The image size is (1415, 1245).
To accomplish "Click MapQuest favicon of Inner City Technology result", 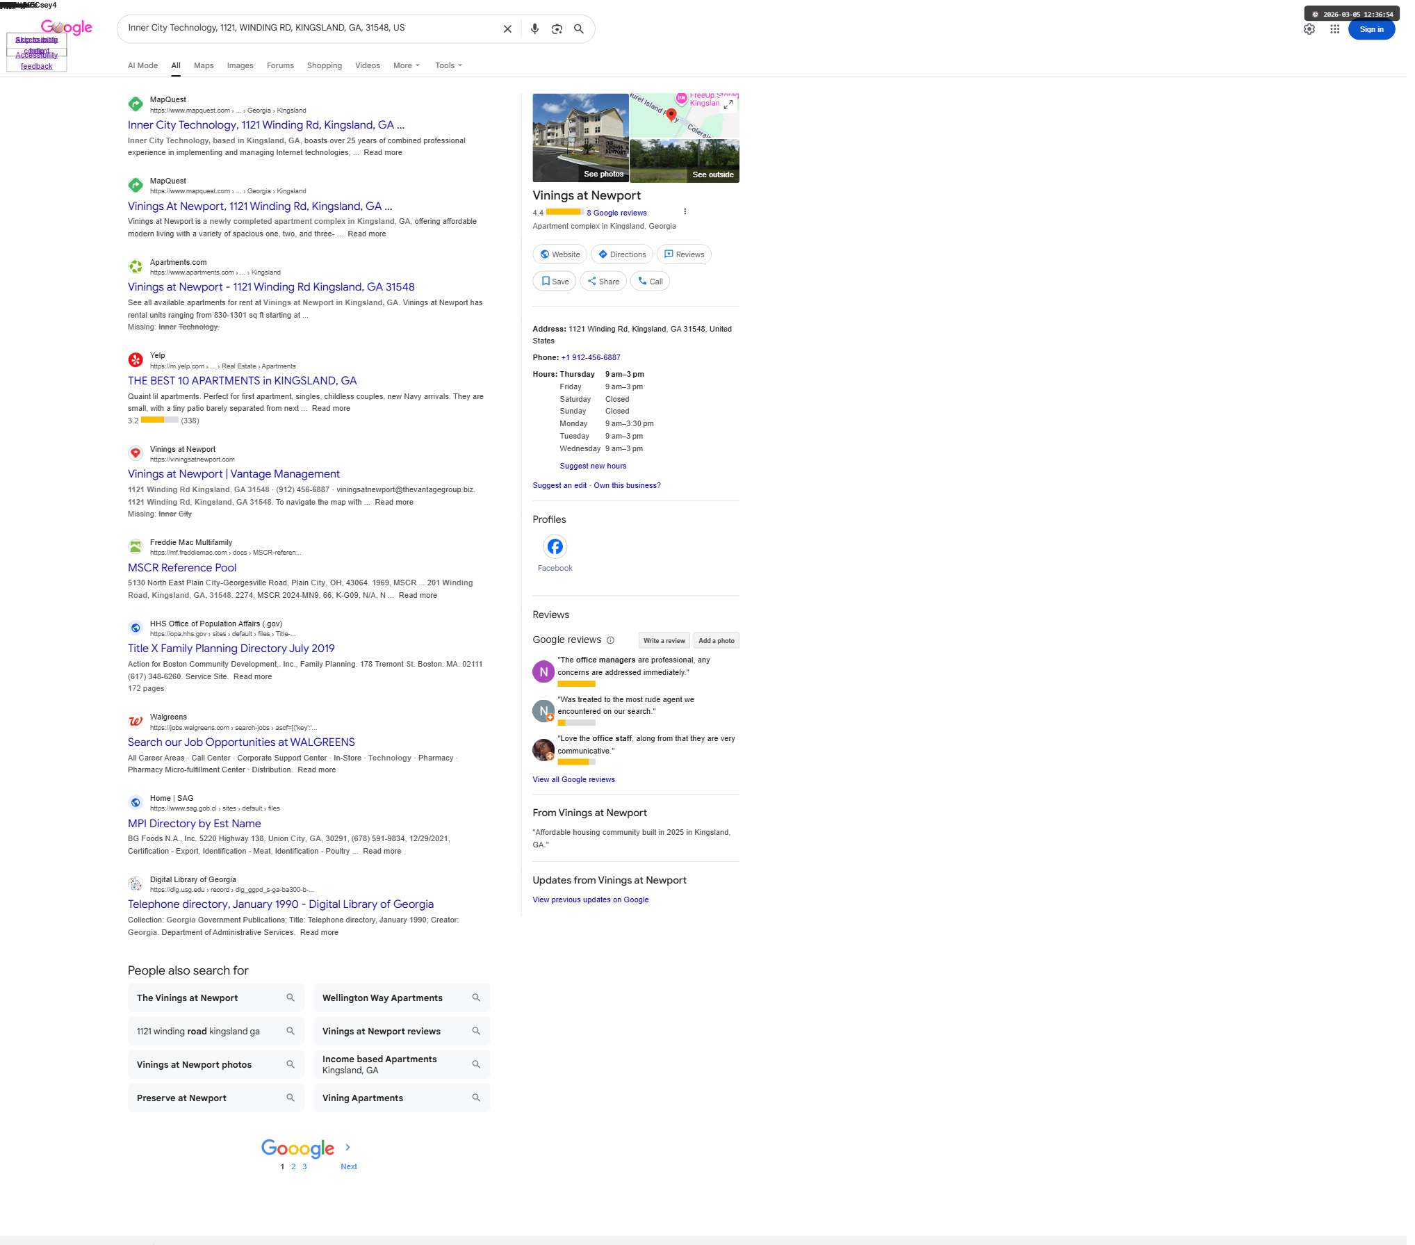I will [136, 104].
